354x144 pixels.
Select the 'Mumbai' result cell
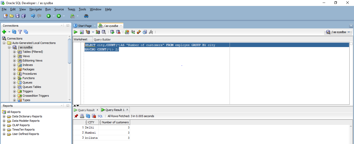(x=91, y=133)
